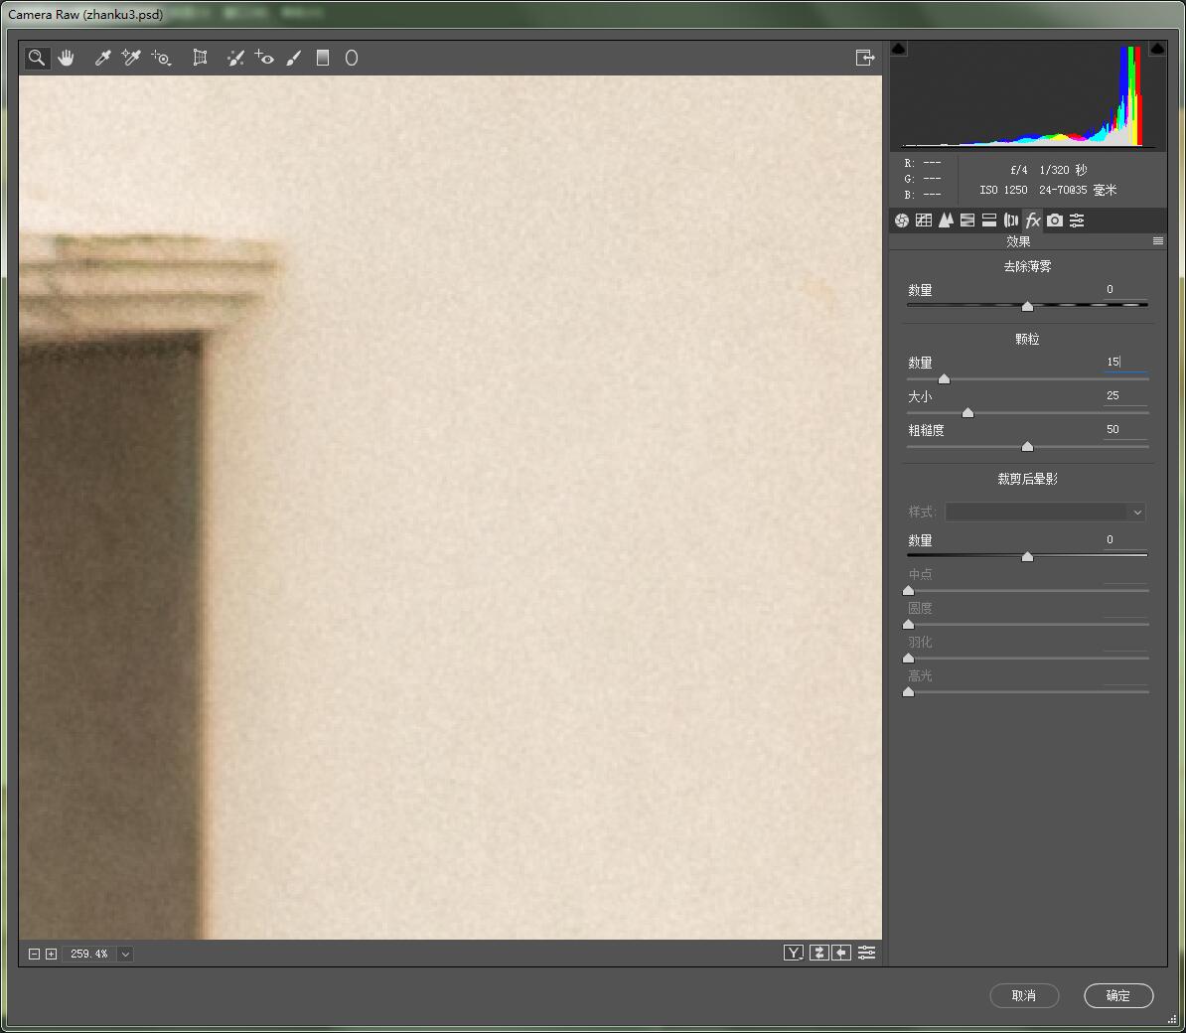Click the 颗粒 数量 value field showing 15
This screenshot has height=1033, width=1186.
click(1124, 363)
